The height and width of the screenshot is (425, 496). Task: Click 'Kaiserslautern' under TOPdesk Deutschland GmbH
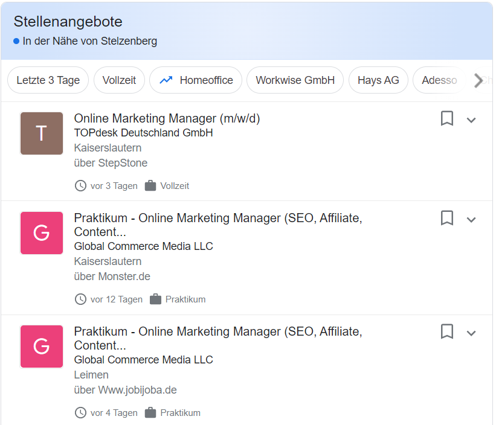(x=108, y=148)
